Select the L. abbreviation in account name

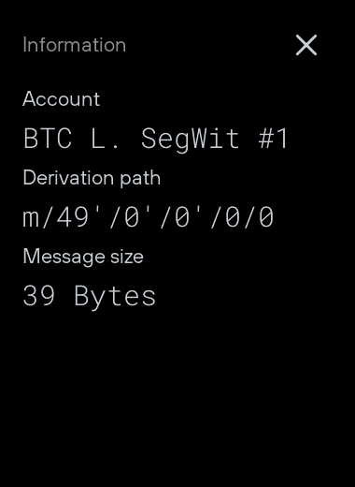(x=105, y=139)
